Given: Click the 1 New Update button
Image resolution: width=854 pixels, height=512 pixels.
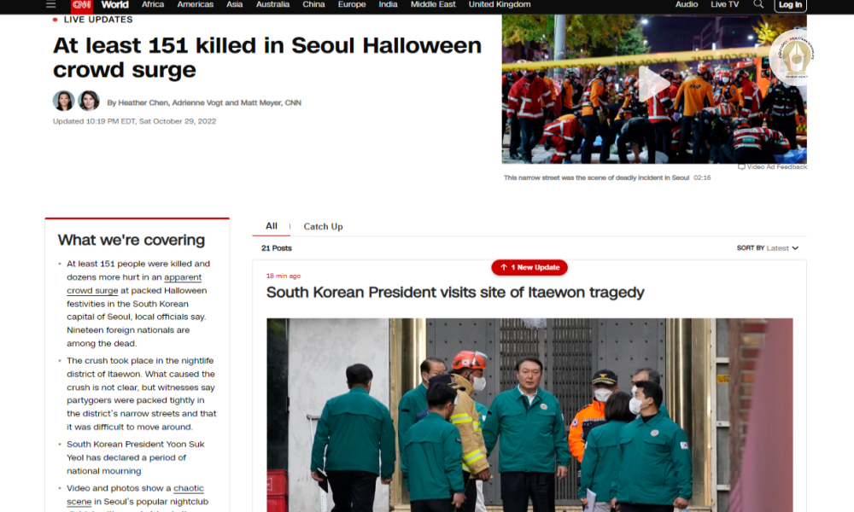Looking at the screenshot, I should [529, 268].
